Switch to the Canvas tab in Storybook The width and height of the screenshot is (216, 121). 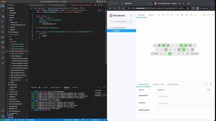tap(141, 15)
